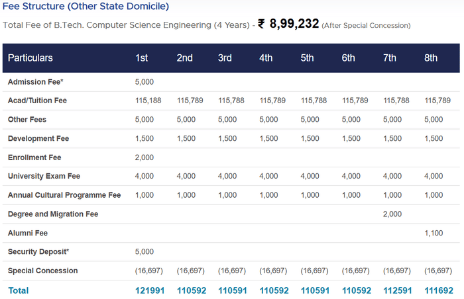This screenshot has width=464, height=299.
Task: Select the 2nd semester Acad/Tuition Fee value
Action: [190, 101]
